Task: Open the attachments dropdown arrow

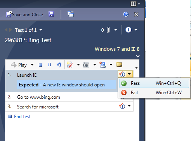Action: 116,30
